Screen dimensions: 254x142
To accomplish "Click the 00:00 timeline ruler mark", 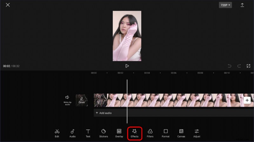I will pos(94,73).
